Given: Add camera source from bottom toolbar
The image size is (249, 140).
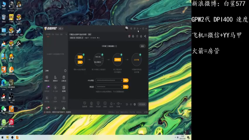Looking at the screenshot, I should [91, 105].
